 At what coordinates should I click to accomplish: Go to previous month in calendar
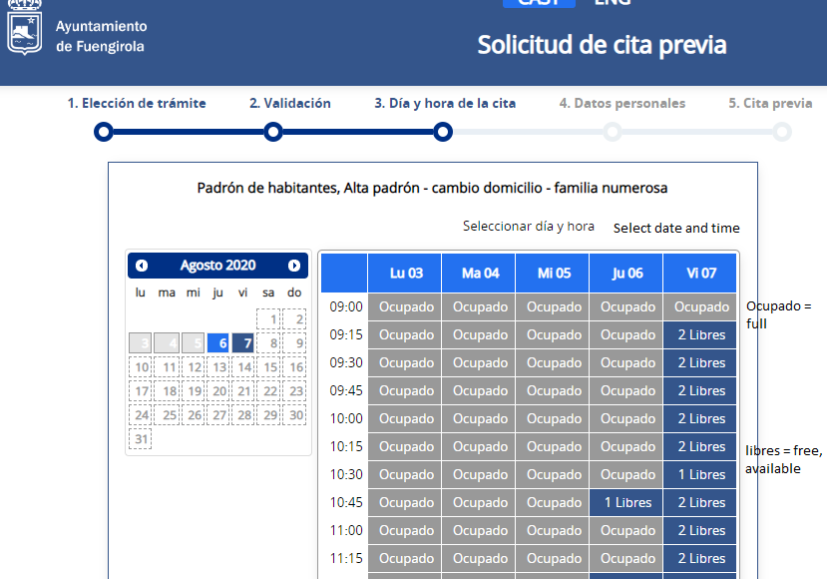(142, 266)
